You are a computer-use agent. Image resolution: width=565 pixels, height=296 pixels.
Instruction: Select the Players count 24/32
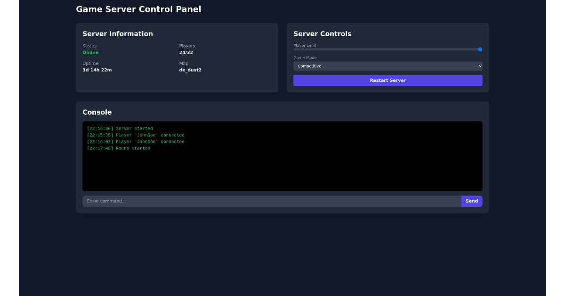tap(186, 52)
